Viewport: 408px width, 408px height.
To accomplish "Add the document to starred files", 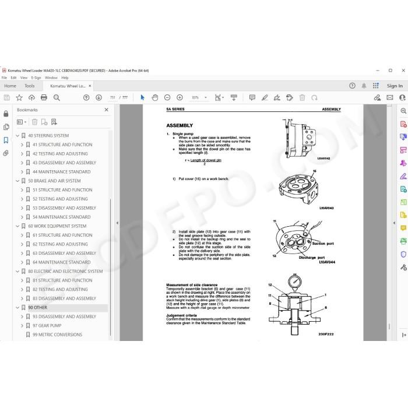I will (x=19, y=97).
